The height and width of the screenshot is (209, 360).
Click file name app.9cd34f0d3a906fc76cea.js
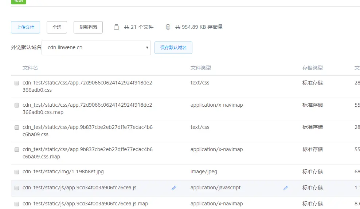(79, 188)
